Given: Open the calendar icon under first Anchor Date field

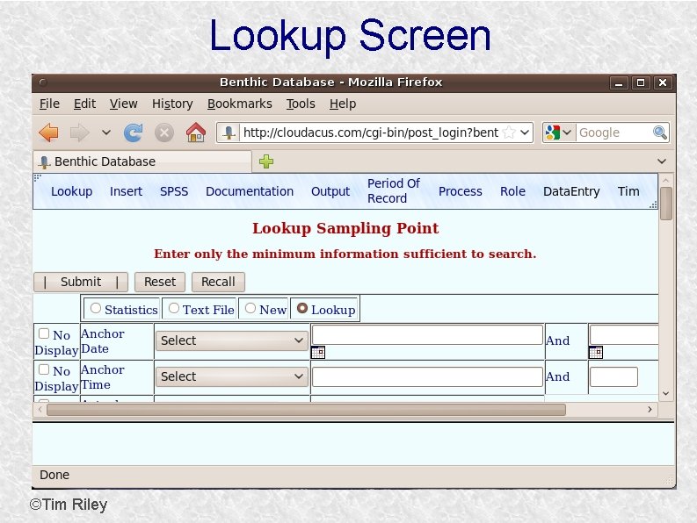Looking at the screenshot, I should point(318,353).
